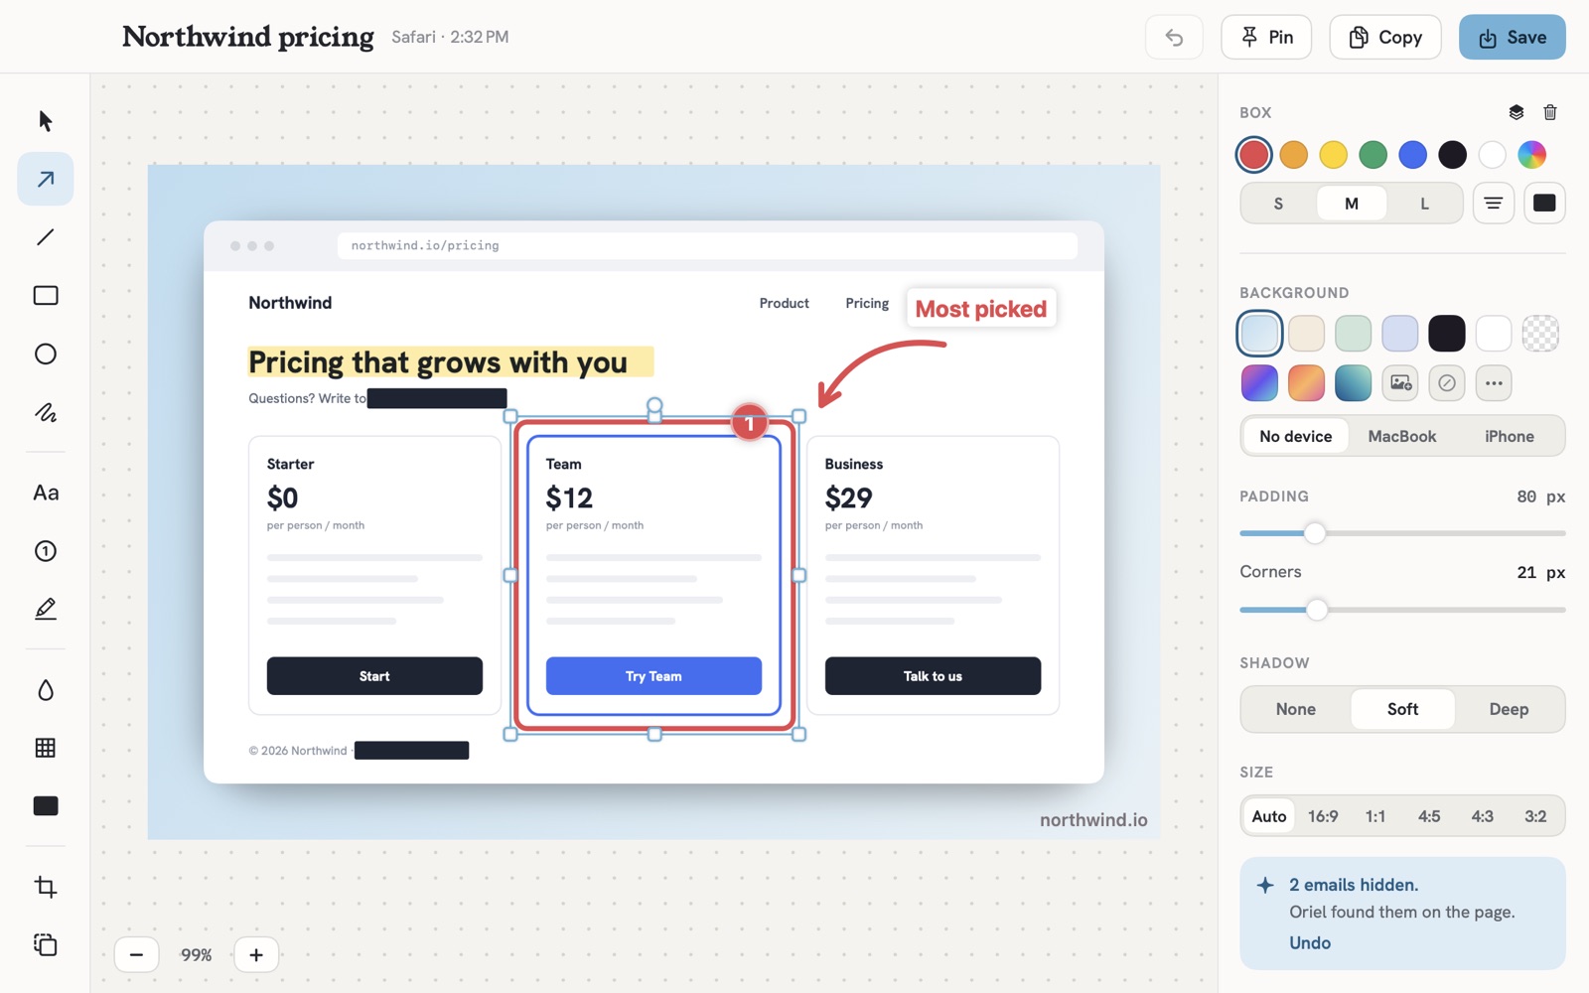Zoom in with the plus button
The width and height of the screenshot is (1589, 993).
pos(256,955)
